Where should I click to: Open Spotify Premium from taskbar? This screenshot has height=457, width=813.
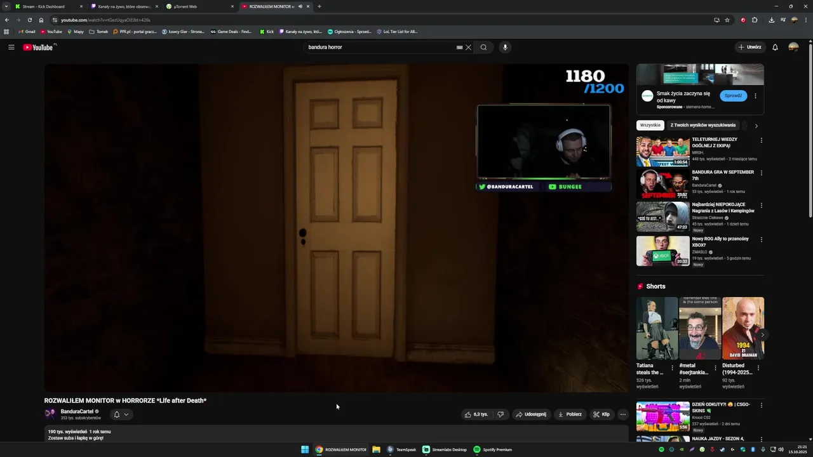493,449
